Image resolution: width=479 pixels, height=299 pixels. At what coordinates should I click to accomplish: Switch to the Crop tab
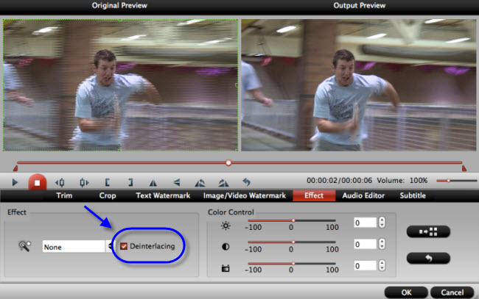pyautogui.click(x=108, y=195)
